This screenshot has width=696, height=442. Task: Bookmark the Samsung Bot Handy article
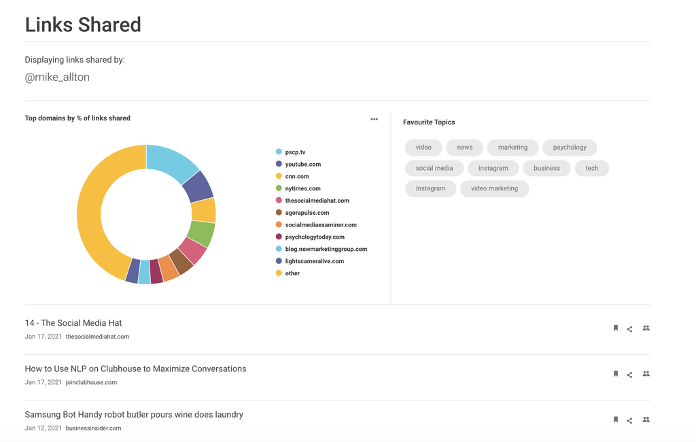coord(616,420)
